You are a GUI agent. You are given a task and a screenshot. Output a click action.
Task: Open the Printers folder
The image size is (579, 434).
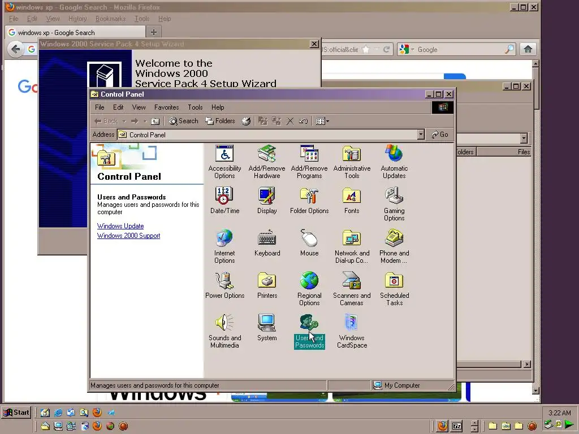[x=267, y=285]
